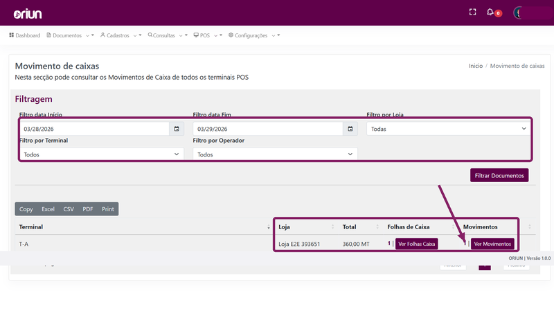This screenshot has height=311, width=554.
Task: Click the Filtrar Documentos button
Action: pos(499,175)
